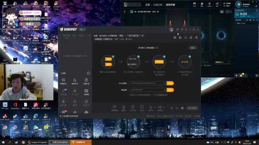This screenshot has width=259, height=145.
Task: Open the gift box icon in the streaming toolbar
Action: [x=175, y=37]
